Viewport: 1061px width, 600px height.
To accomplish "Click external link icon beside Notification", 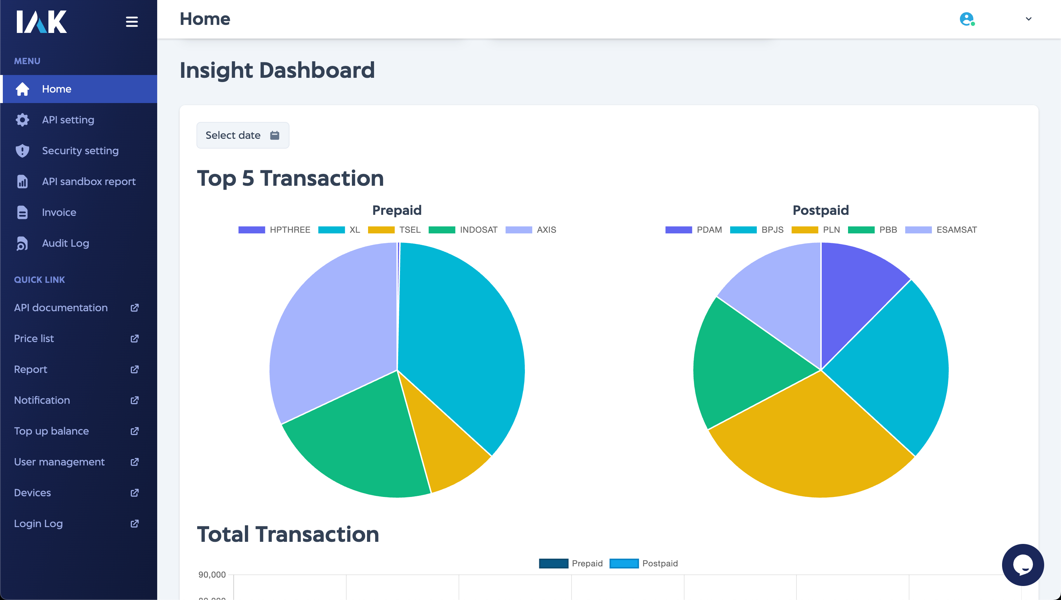I will 134,400.
